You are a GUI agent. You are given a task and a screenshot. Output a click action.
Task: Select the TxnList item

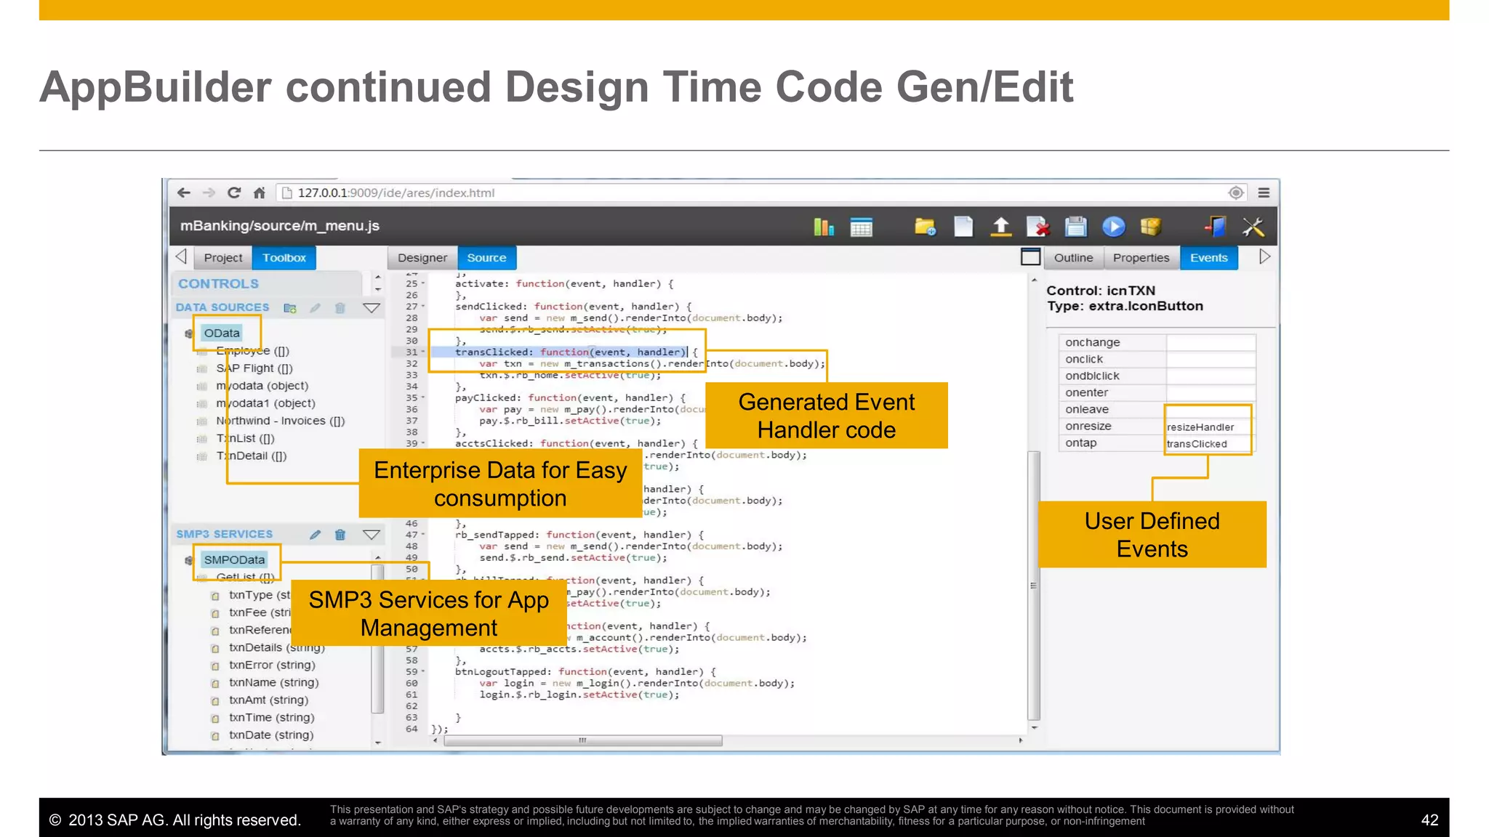coord(245,438)
